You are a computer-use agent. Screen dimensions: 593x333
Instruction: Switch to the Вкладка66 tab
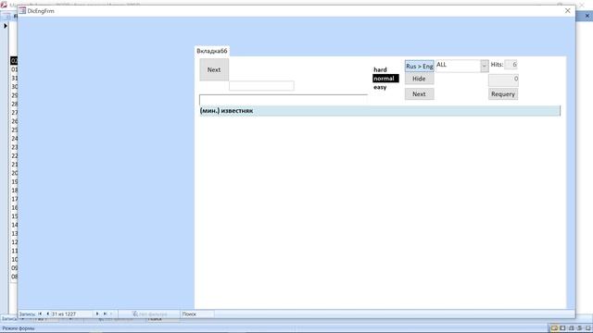click(212, 51)
